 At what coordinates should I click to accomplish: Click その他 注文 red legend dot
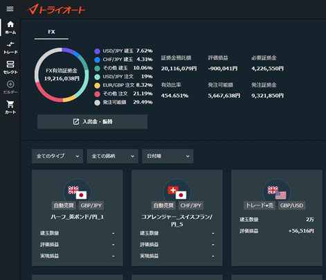pos(98,94)
